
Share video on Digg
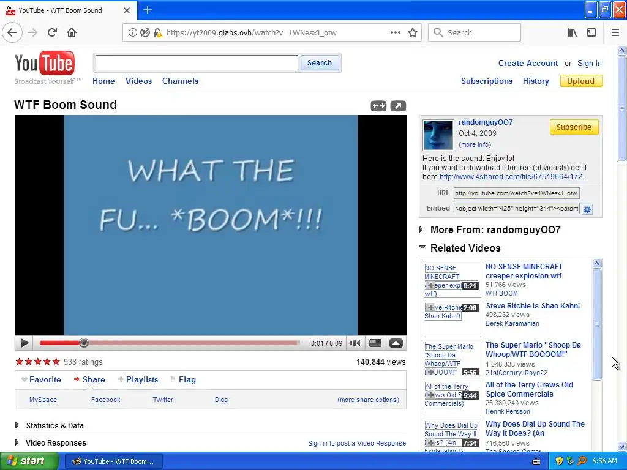pyautogui.click(x=221, y=400)
